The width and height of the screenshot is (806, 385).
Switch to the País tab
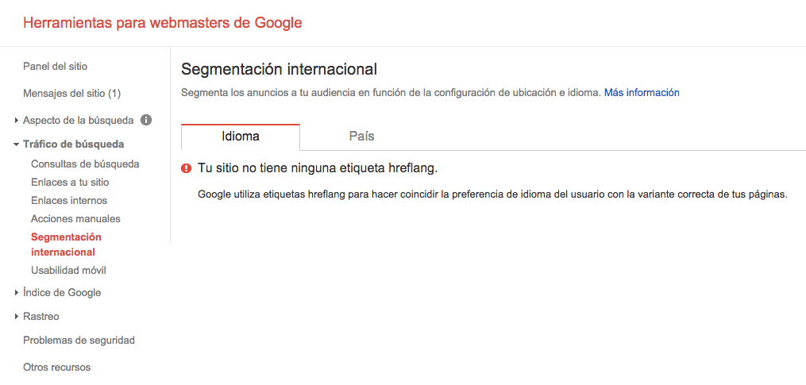(361, 137)
